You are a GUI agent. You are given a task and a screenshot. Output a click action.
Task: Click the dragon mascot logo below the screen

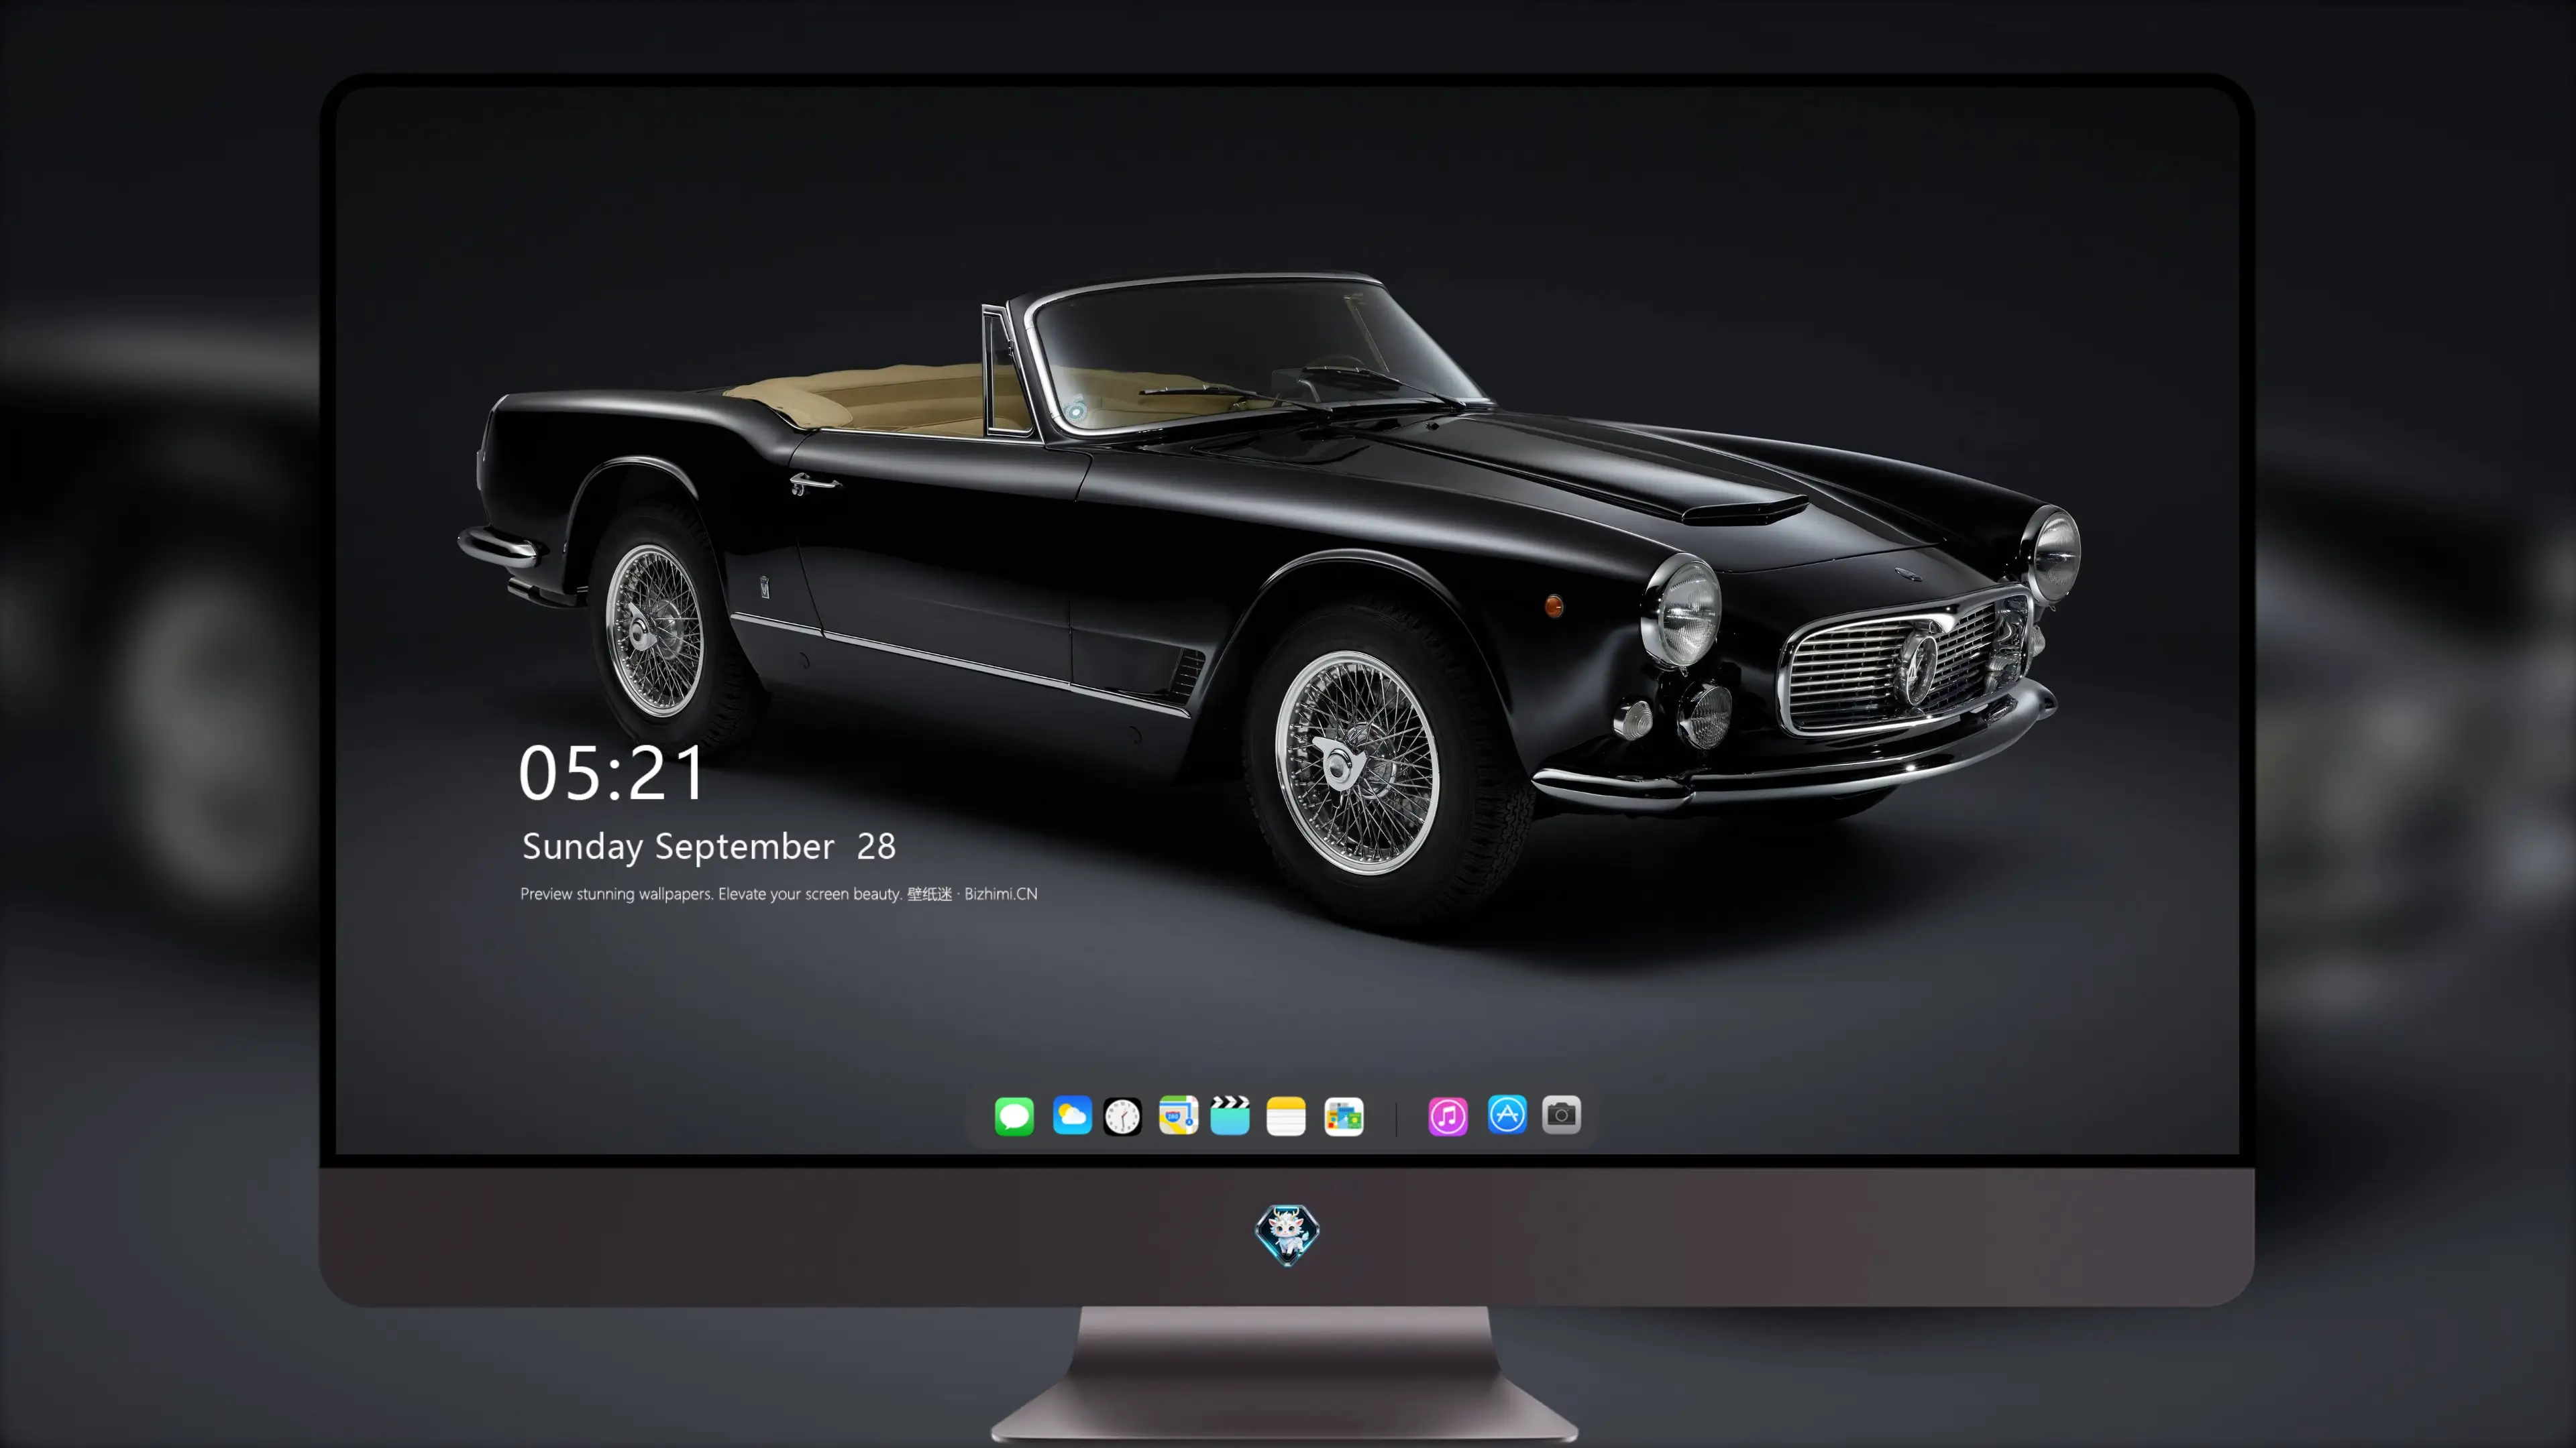pyautogui.click(x=1287, y=1235)
